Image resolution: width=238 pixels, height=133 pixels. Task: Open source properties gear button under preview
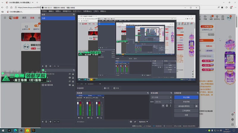[x=107, y=88]
